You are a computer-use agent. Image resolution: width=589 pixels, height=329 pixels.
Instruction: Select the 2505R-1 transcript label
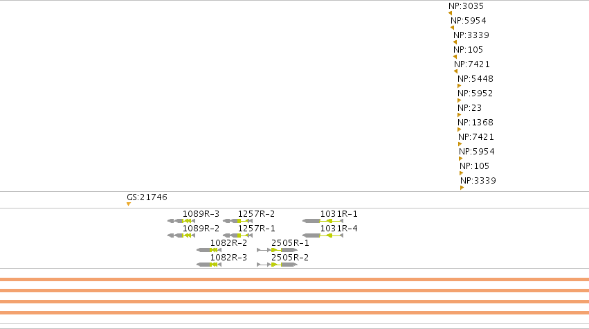290,243
